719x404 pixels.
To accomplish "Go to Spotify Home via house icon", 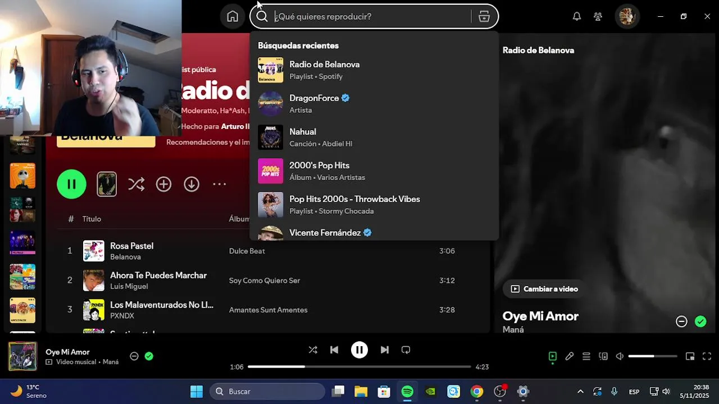I will [233, 16].
